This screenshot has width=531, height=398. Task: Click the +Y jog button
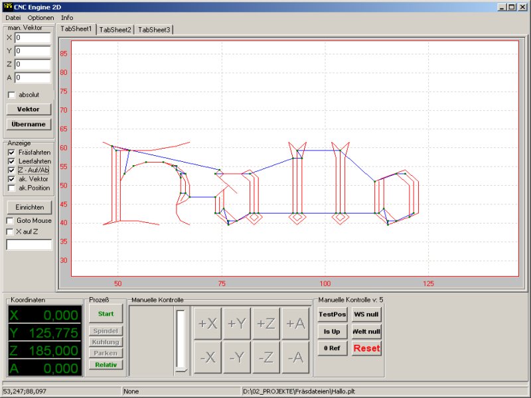click(x=237, y=323)
